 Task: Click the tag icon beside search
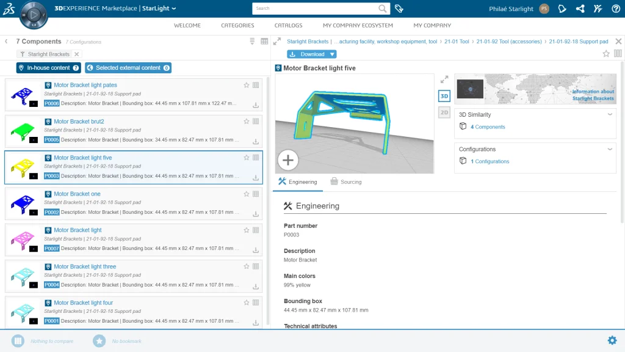coord(399,9)
